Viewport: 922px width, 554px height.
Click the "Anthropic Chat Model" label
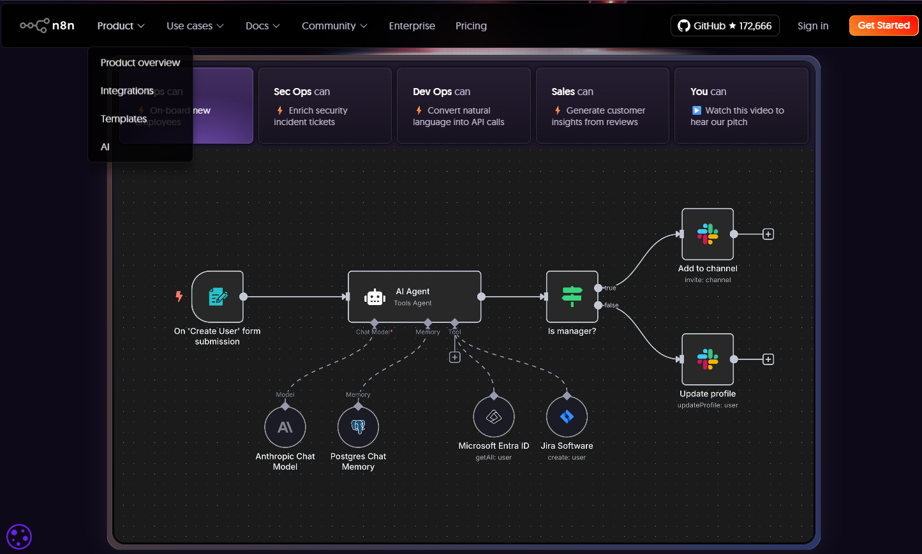285,461
